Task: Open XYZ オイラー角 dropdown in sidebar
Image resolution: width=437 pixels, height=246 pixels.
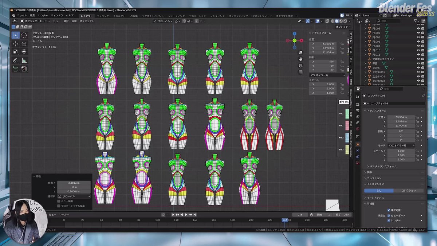Action: click(x=328, y=75)
